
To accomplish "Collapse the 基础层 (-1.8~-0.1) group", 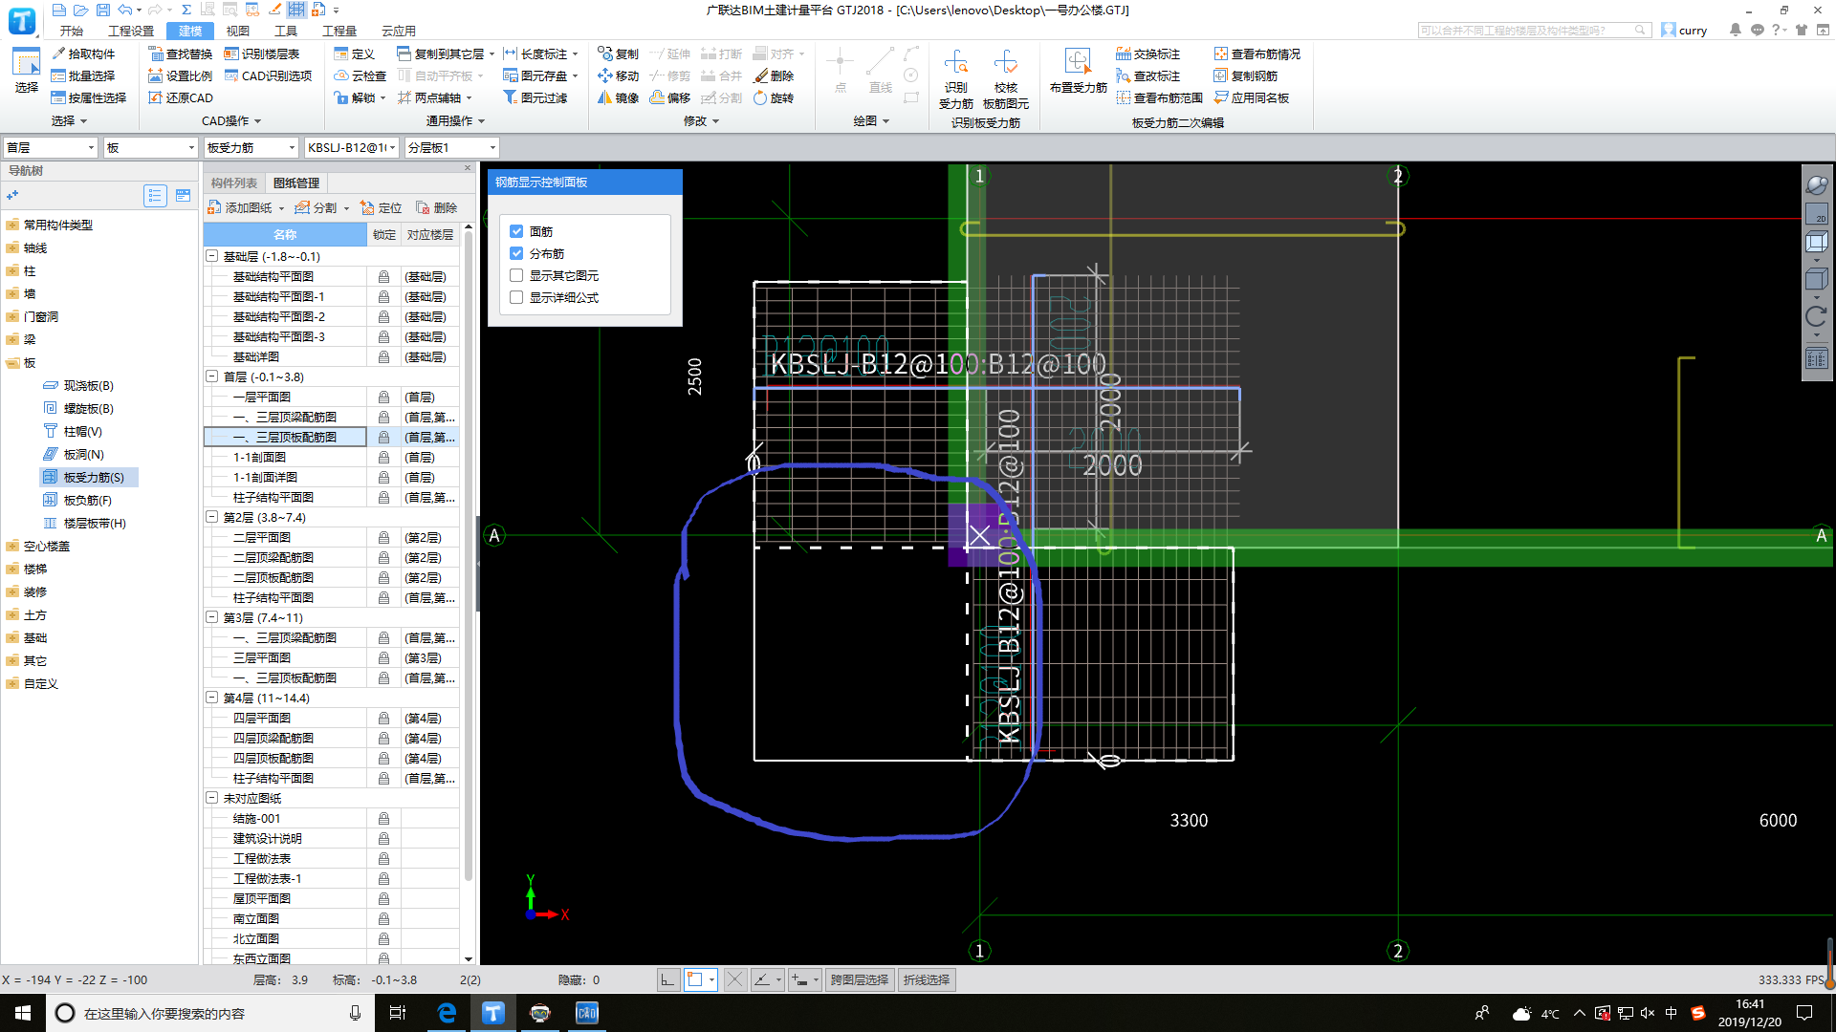I will click(212, 256).
